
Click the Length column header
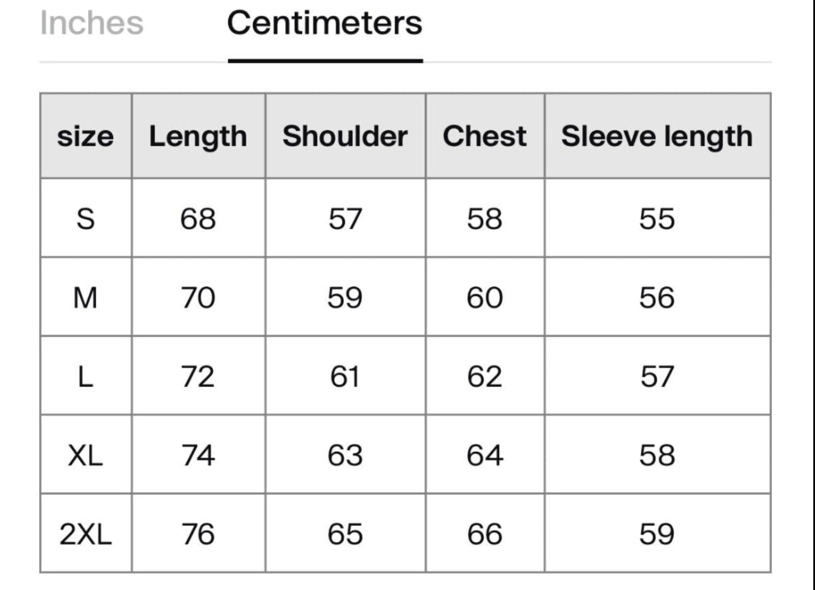[198, 136]
